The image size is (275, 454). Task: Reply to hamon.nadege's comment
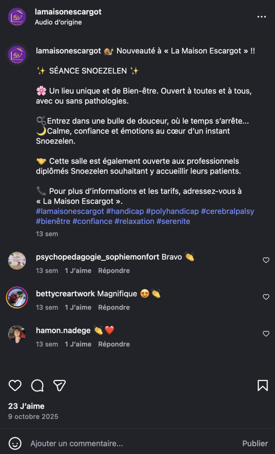(x=114, y=344)
